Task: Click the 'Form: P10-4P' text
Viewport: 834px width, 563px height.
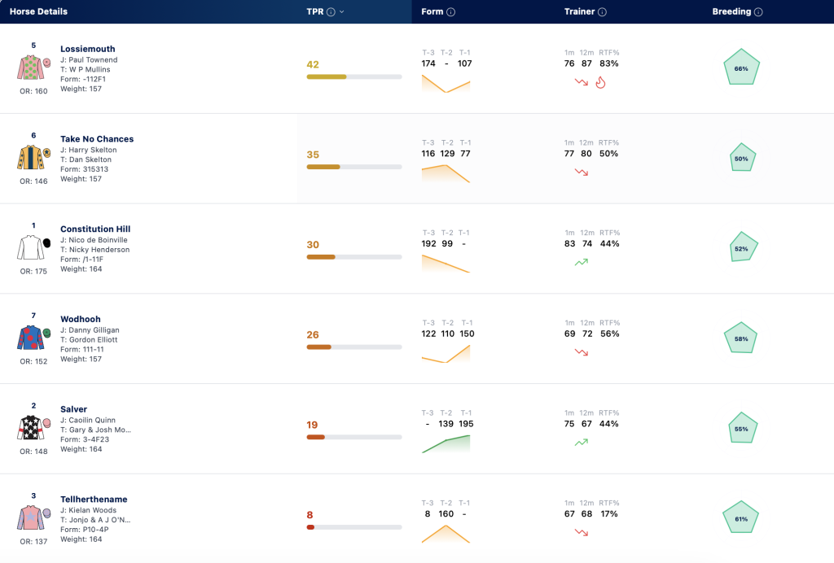Action: (x=85, y=530)
